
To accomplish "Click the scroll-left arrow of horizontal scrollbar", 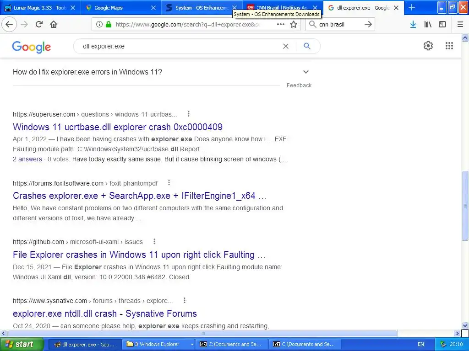I will click(x=3, y=333).
